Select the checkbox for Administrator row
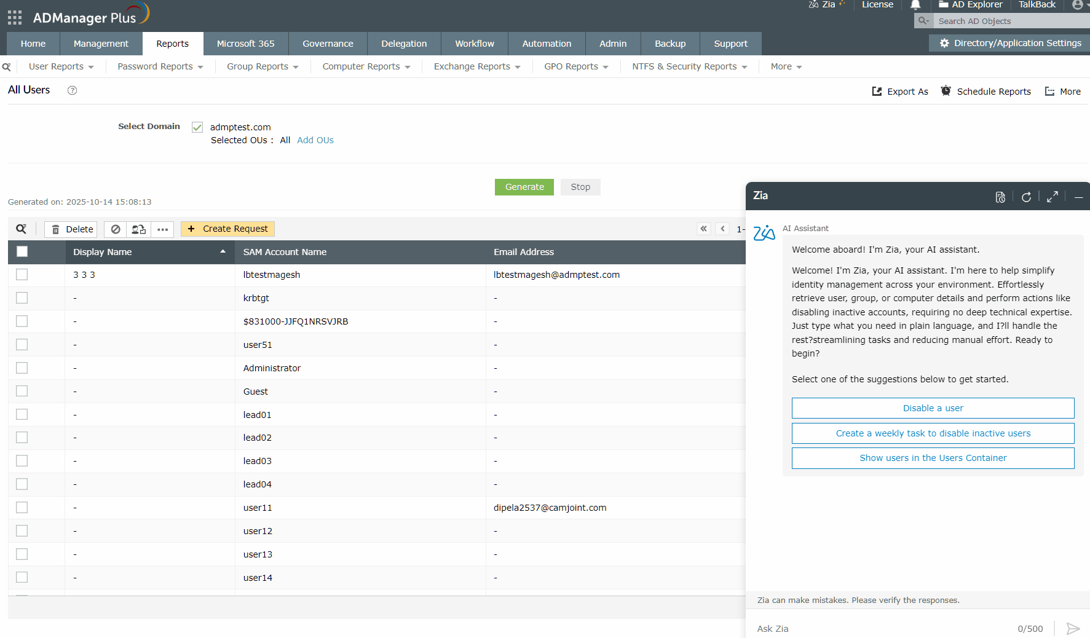The height and width of the screenshot is (638, 1090). [x=22, y=368]
